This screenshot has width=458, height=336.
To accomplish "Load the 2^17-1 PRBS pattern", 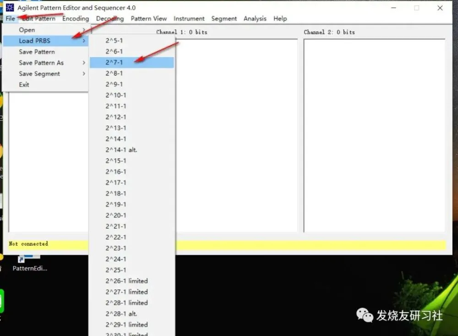I will (132, 183).
